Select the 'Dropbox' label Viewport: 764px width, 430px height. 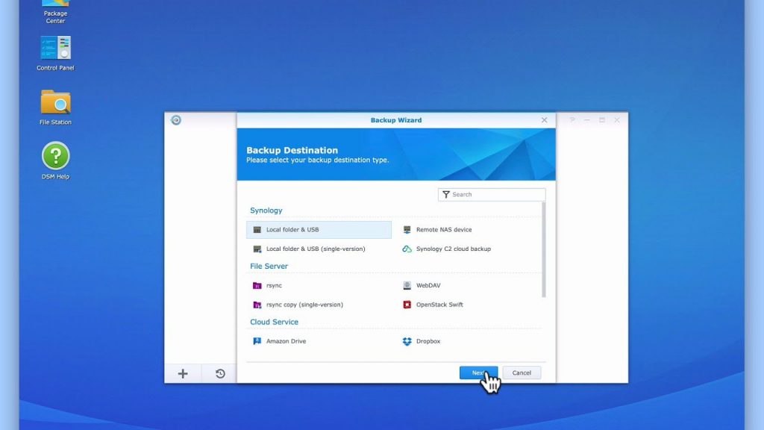428,341
